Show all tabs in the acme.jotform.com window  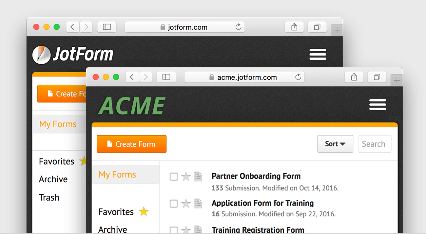(377, 77)
